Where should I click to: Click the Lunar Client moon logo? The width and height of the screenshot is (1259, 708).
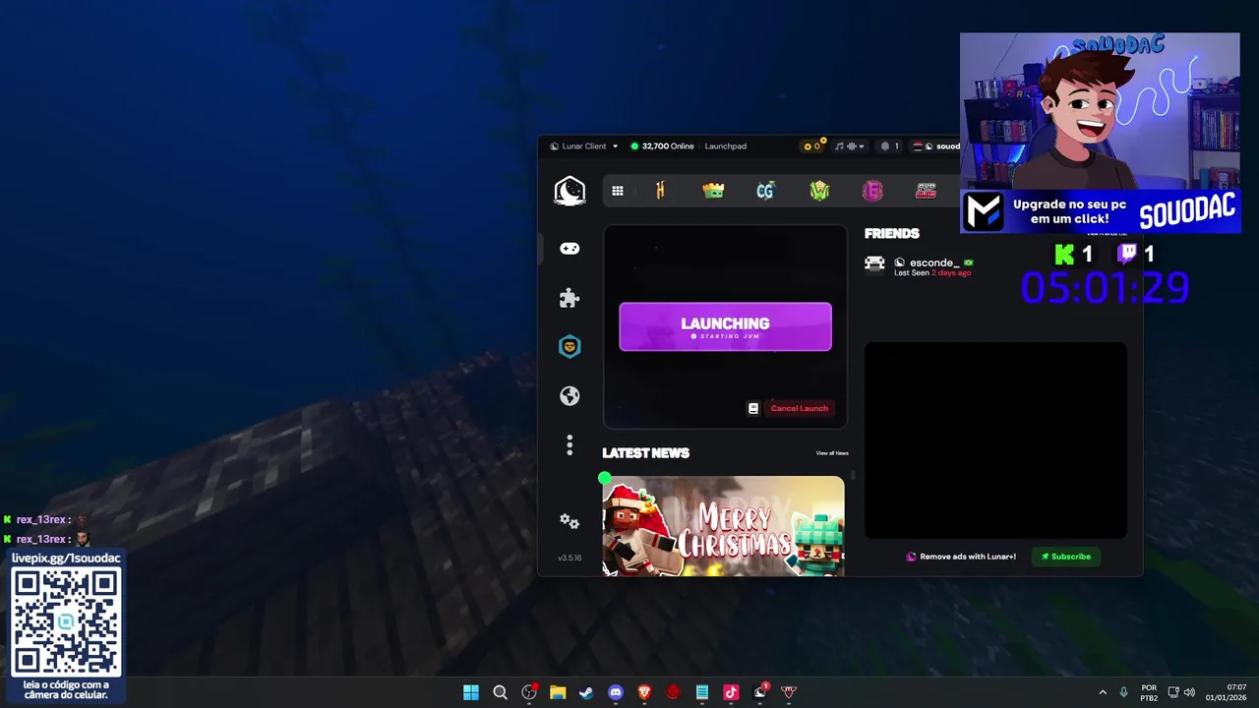pos(570,191)
